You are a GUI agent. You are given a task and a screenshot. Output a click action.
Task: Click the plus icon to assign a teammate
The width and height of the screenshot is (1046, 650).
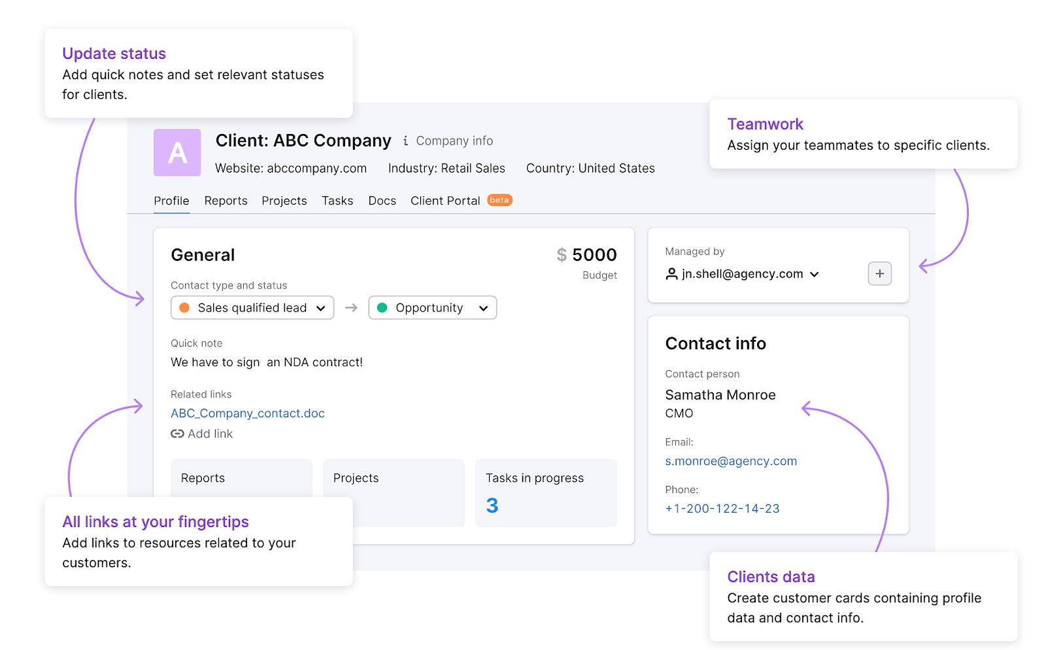[x=879, y=274]
